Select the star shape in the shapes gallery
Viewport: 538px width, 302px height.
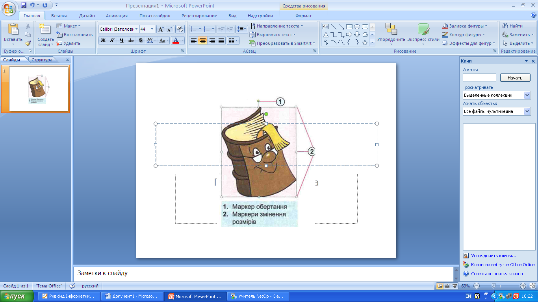click(x=365, y=42)
